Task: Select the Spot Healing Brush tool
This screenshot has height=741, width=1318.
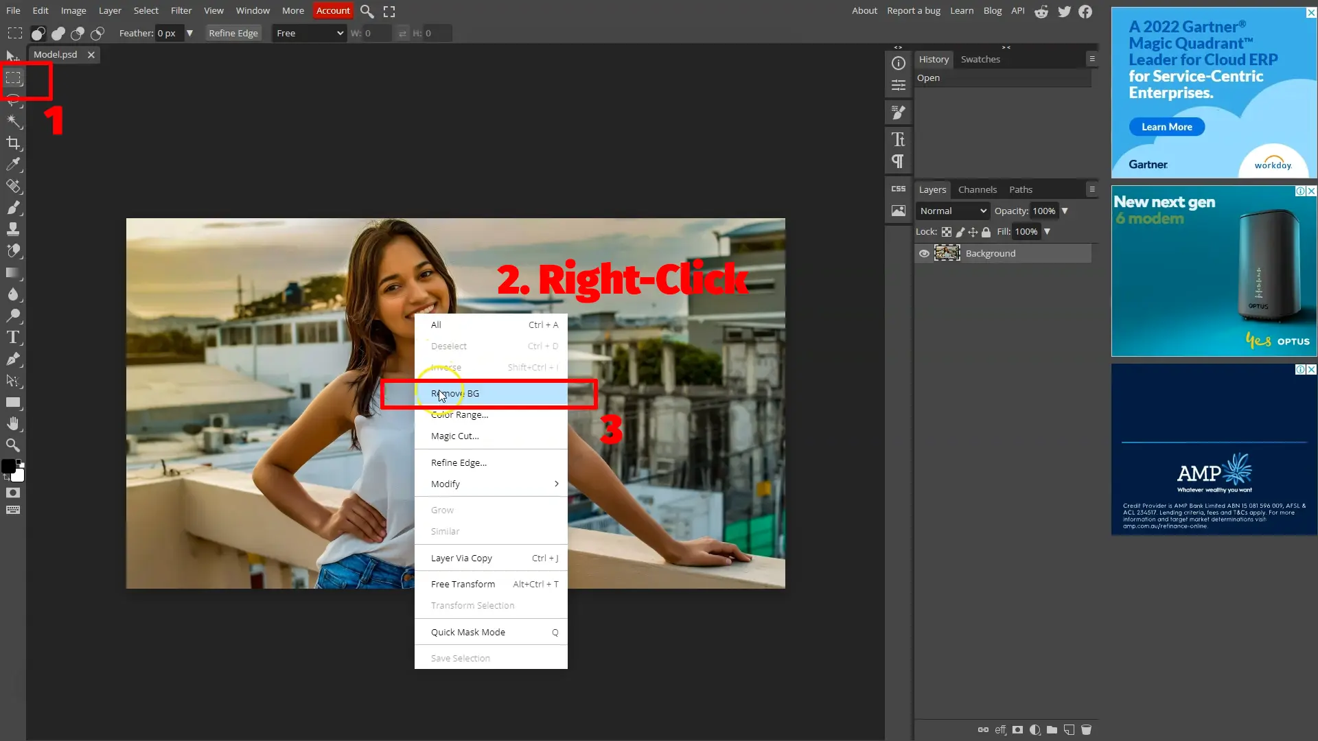Action: click(x=13, y=186)
